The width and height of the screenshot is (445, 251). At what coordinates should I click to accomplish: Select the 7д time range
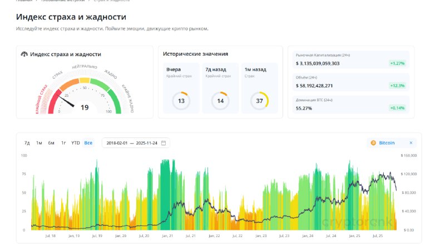tap(27, 143)
